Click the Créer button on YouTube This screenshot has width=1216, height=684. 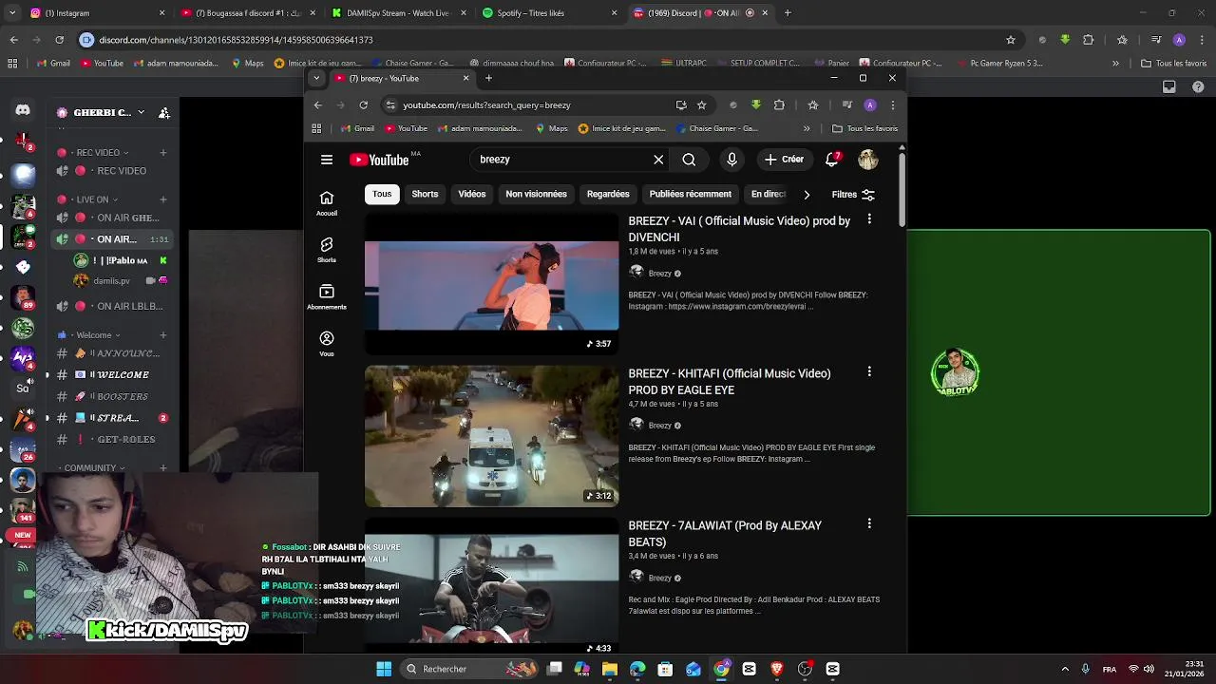pyautogui.click(x=785, y=160)
